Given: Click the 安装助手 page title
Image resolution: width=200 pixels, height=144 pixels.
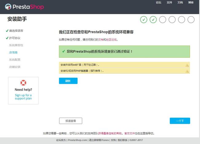Looking at the screenshot, I should point(17,19).
